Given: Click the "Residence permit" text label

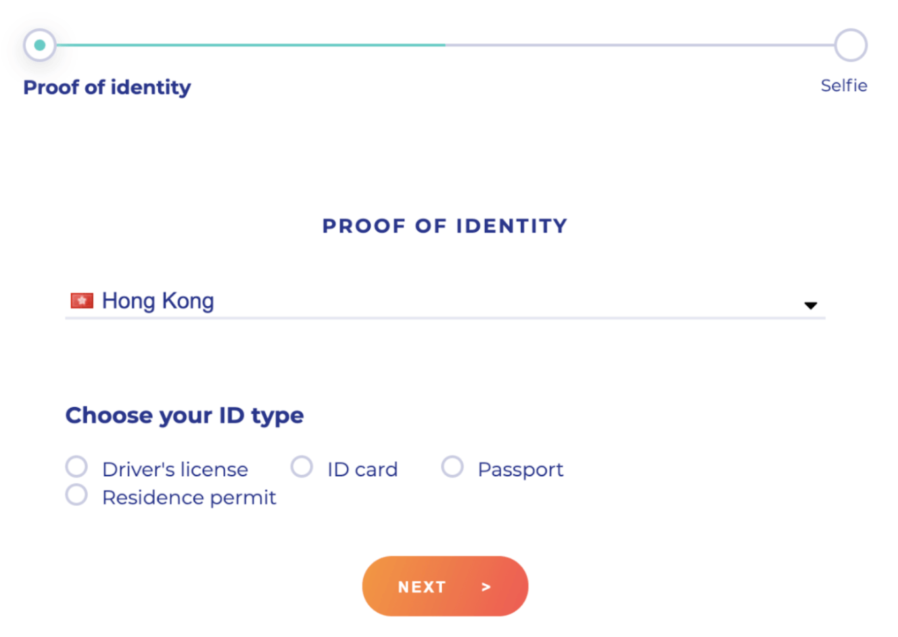Looking at the screenshot, I should [x=189, y=498].
